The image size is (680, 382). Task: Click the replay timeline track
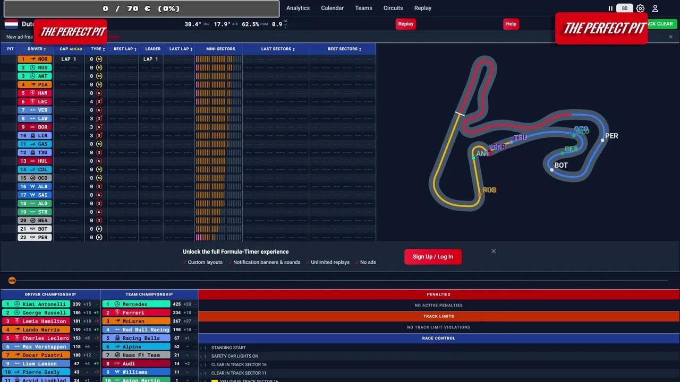click(340, 281)
